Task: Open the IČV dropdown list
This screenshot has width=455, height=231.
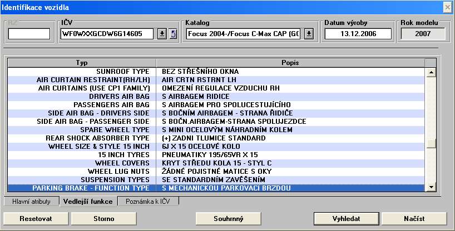Action: [162, 34]
